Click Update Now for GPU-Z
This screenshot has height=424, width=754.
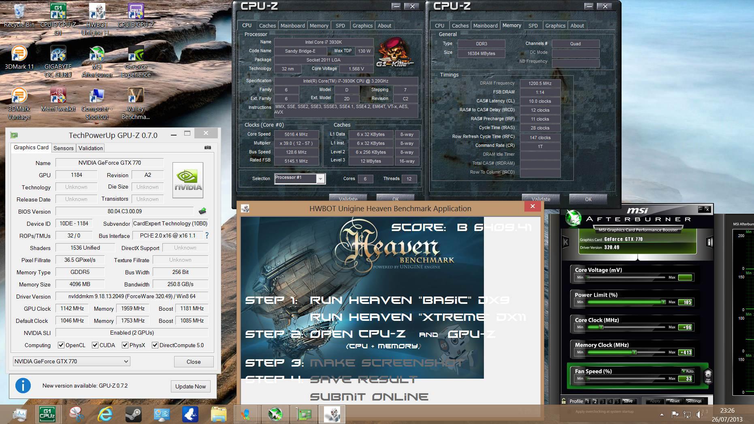coord(190,386)
